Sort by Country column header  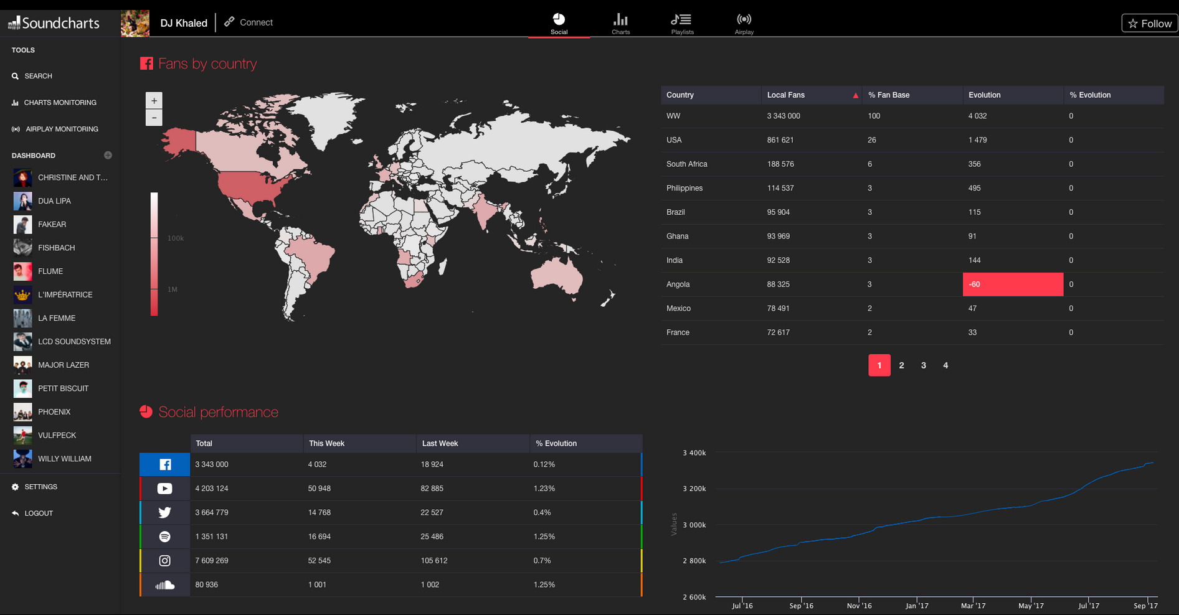tap(711, 95)
